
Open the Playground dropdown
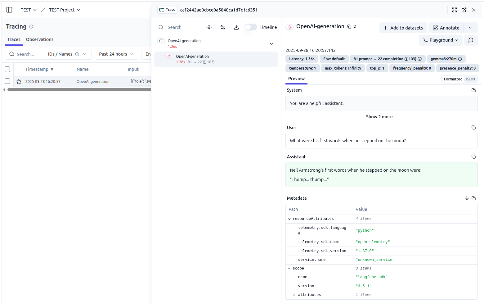(x=441, y=40)
